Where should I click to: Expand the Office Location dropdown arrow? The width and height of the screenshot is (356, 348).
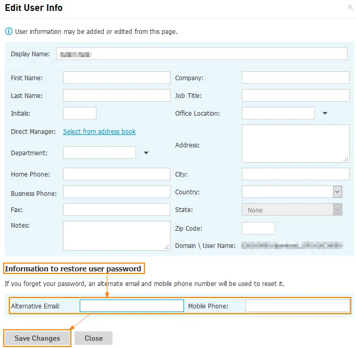(x=325, y=113)
